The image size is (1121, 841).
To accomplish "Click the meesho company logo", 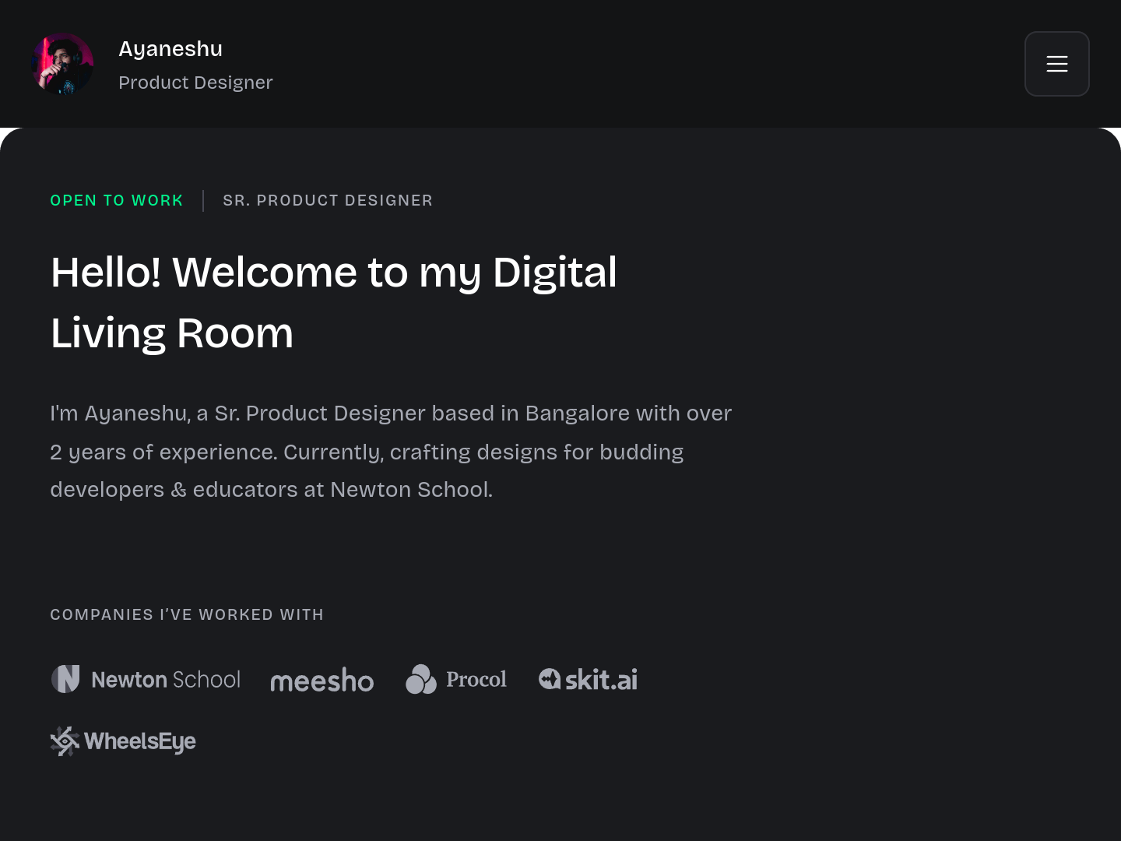I will click(x=322, y=681).
